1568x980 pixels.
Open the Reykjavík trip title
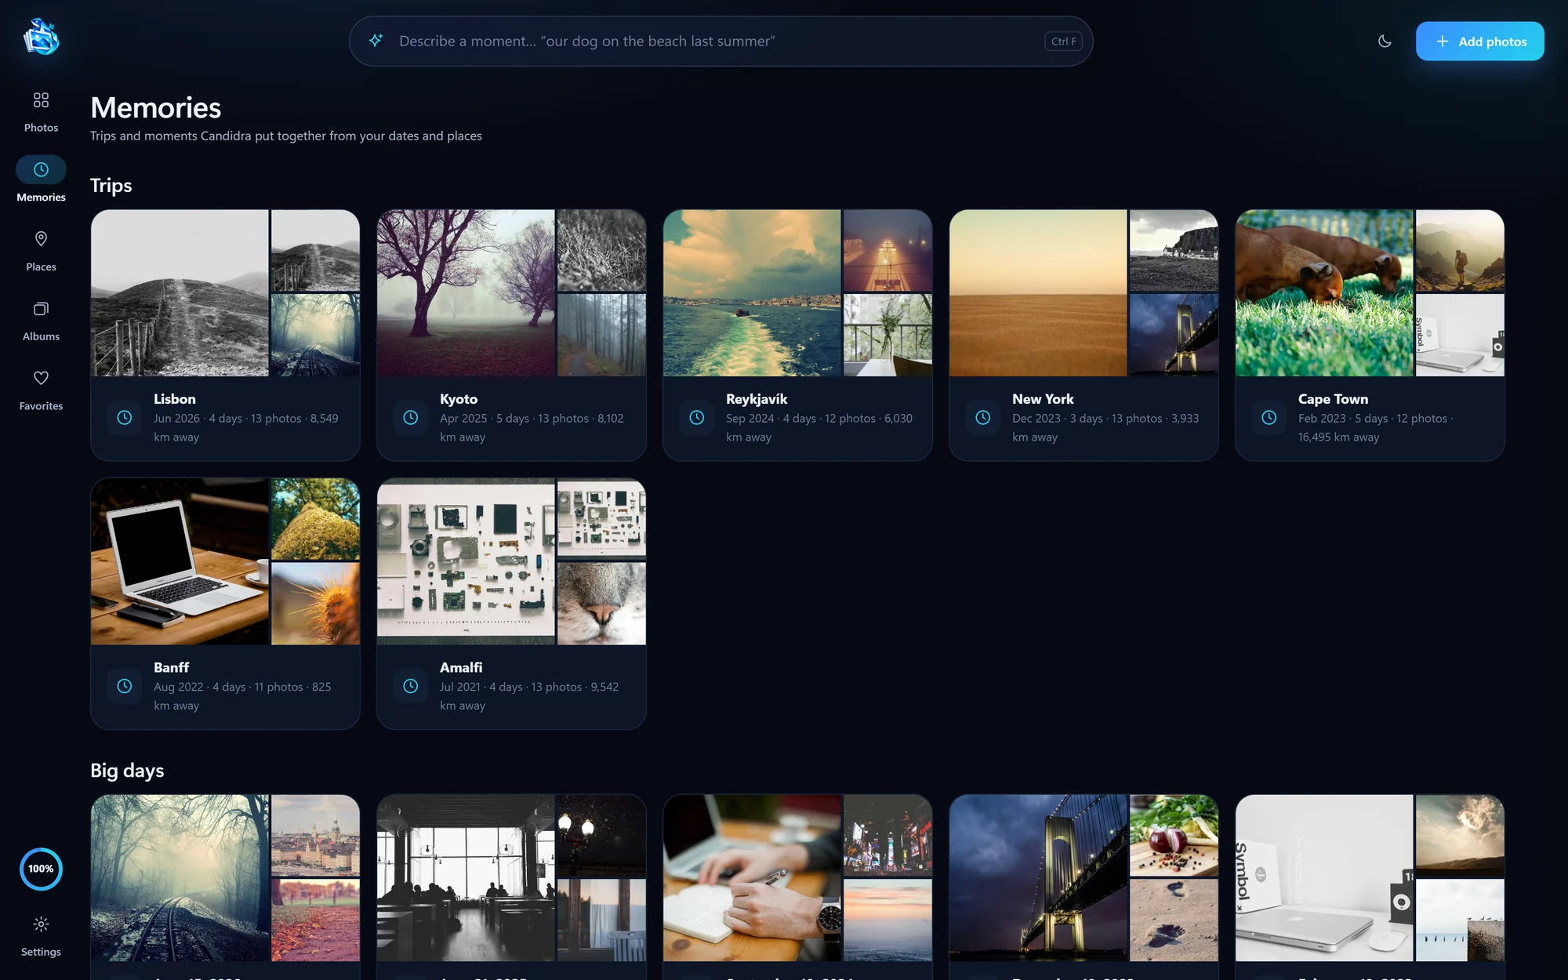pos(757,399)
